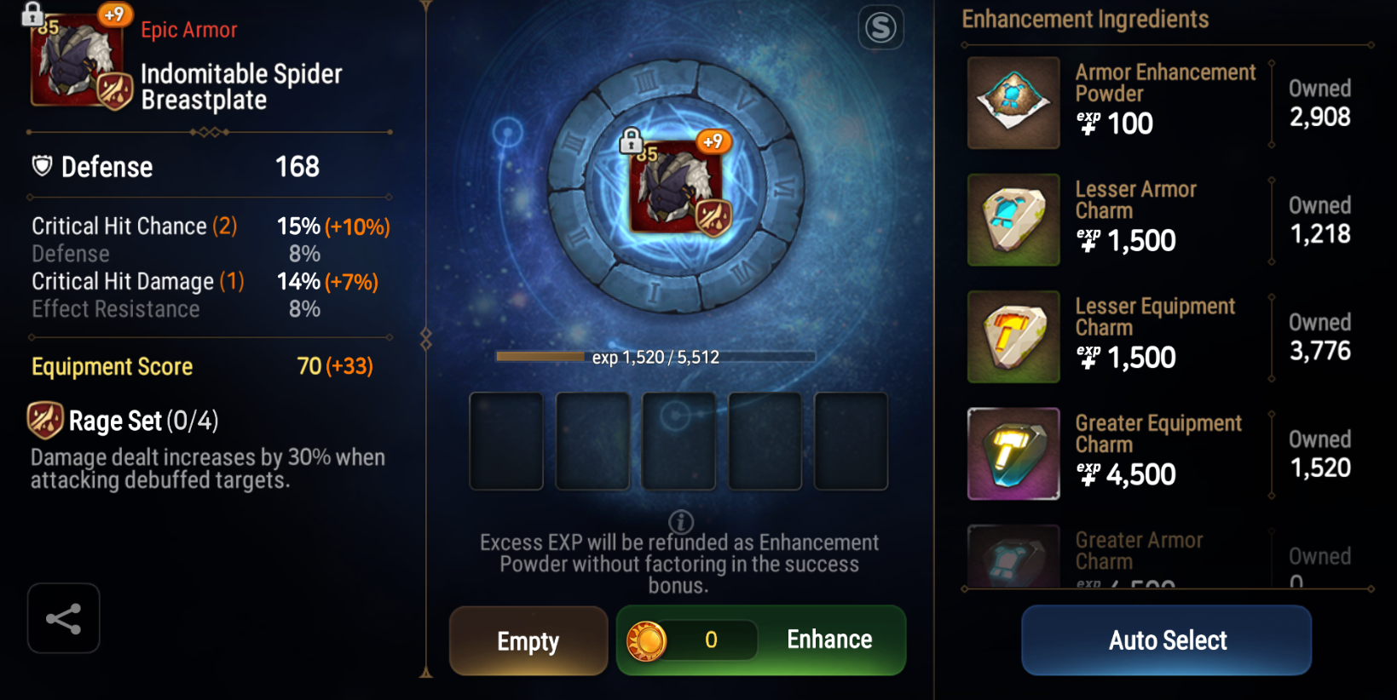Click the Indomitable Spider Breastplate thumbnail
The width and height of the screenshot is (1397, 700).
coord(78,60)
